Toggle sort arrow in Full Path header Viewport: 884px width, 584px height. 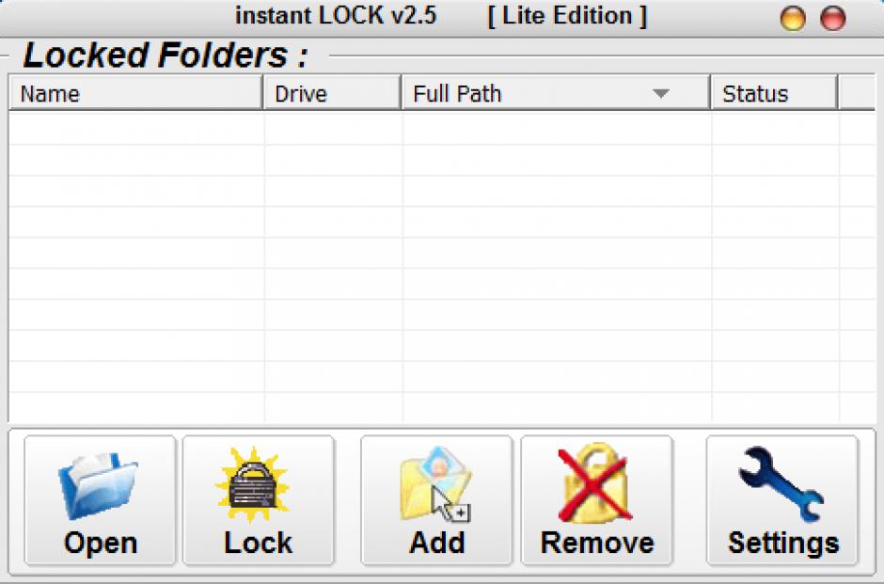click(661, 93)
